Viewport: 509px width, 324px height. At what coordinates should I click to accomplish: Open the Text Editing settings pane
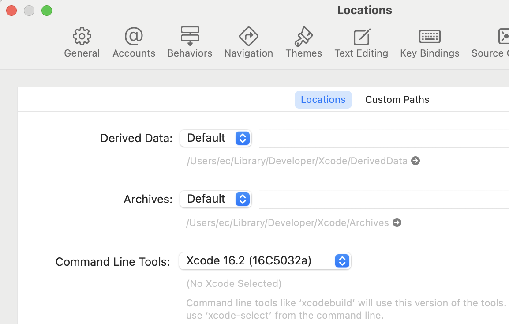tap(361, 37)
